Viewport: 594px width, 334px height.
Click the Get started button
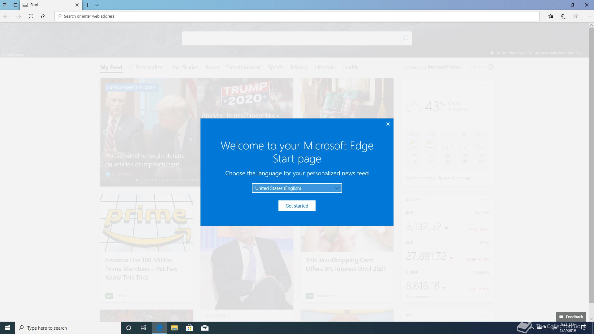coord(297,206)
